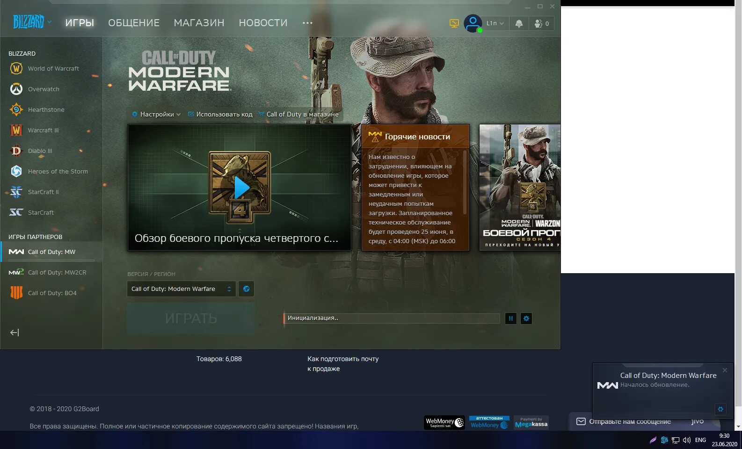Open the version selector Call of Duty: Modern Warfare
Viewport: 742px width, 449px height.
coord(182,289)
